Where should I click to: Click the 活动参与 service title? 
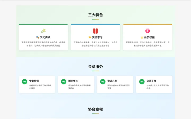73,81
